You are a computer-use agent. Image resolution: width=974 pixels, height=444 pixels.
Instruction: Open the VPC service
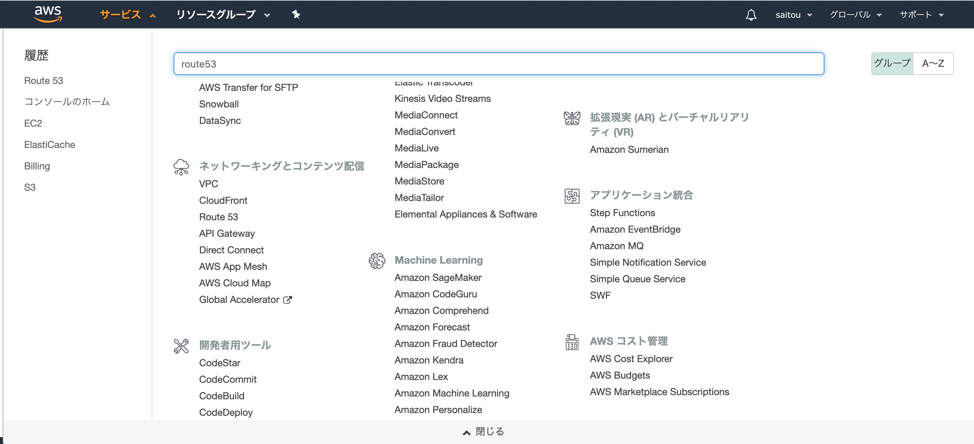tap(209, 184)
